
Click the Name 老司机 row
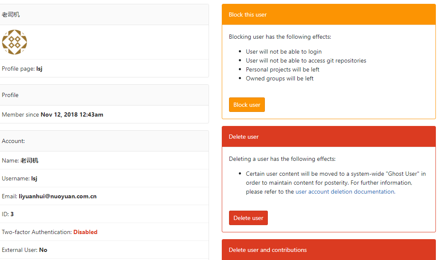[20, 161]
